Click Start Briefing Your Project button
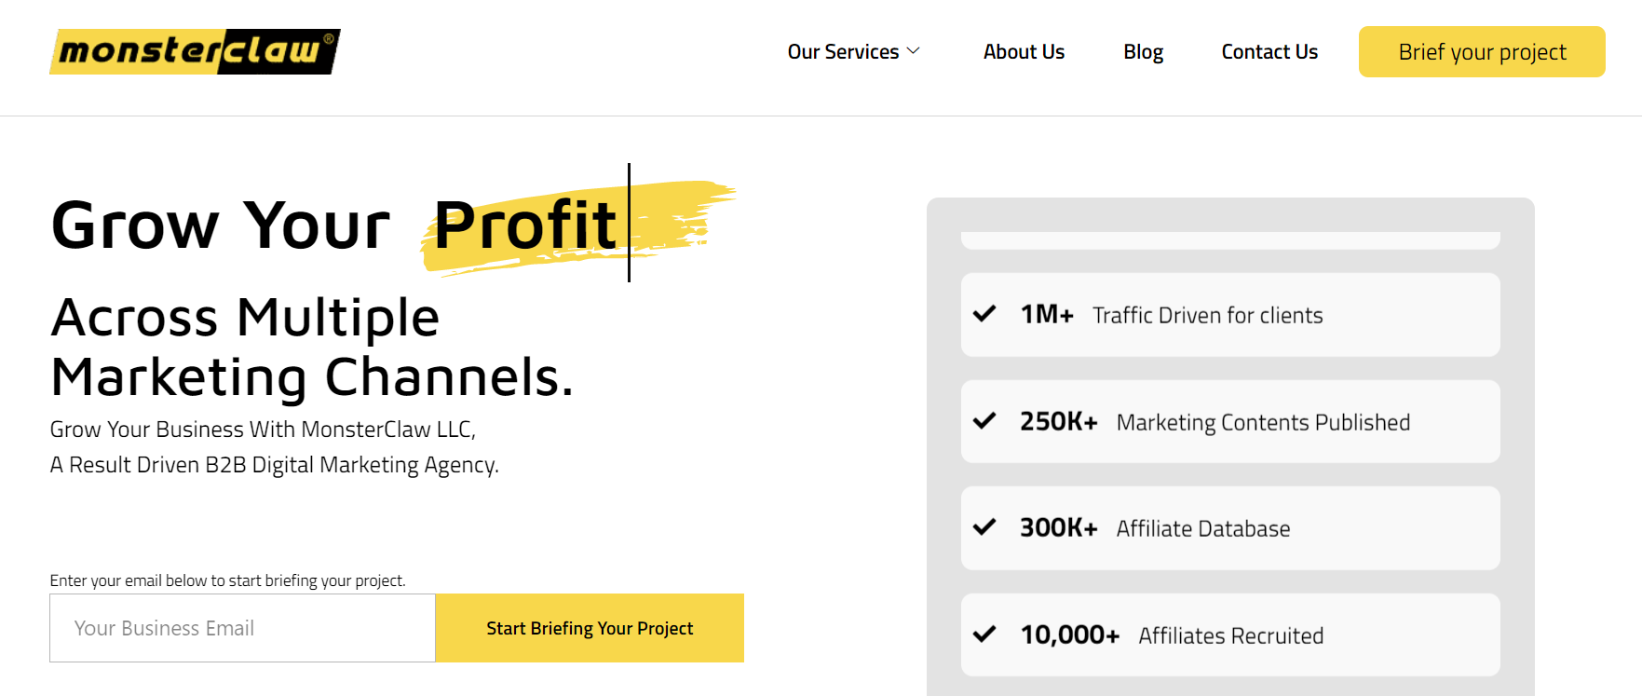Screen dimensions: 1642x696 click(590, 628)
